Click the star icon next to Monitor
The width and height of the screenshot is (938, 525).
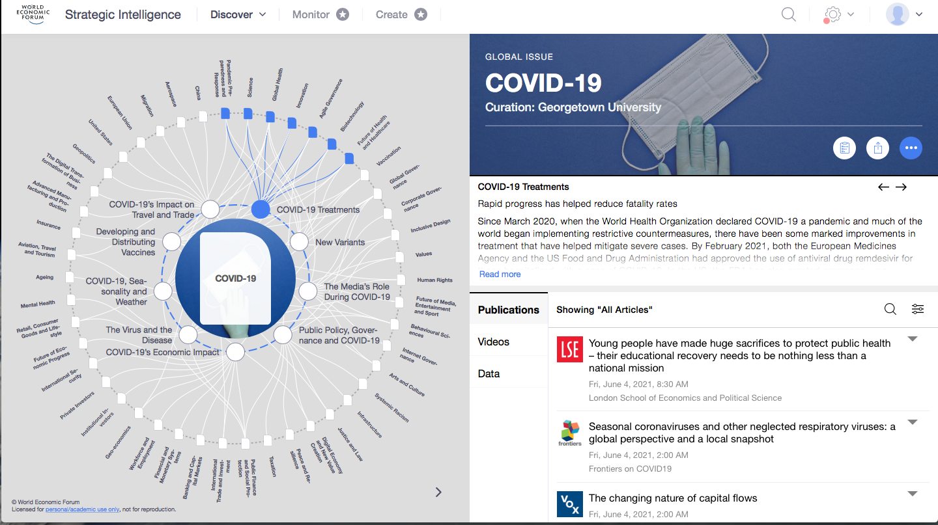pyautogui.click(x=343, y=14)
